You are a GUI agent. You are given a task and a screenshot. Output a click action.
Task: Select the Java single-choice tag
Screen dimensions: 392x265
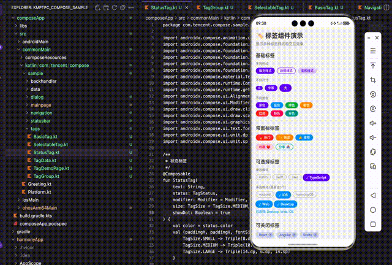(295, 177)
